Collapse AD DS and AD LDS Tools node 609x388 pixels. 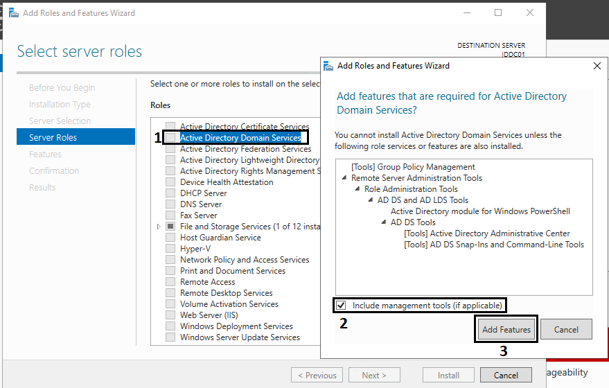[371, 200]
